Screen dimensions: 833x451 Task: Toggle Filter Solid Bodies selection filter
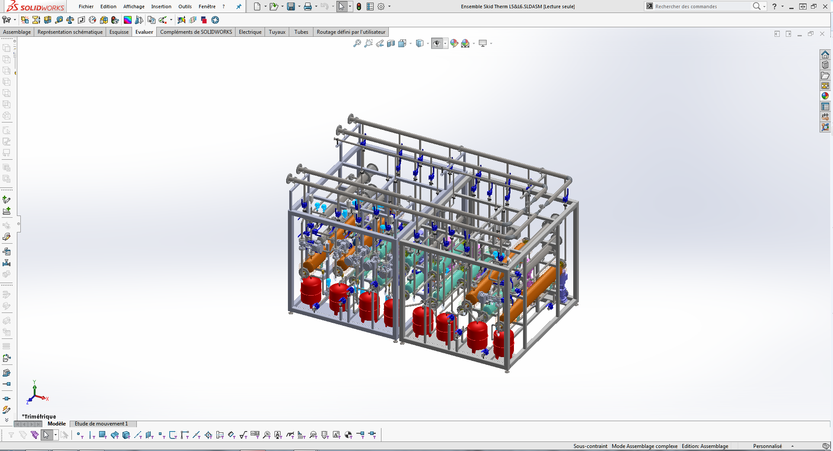[x=126, y=435]
